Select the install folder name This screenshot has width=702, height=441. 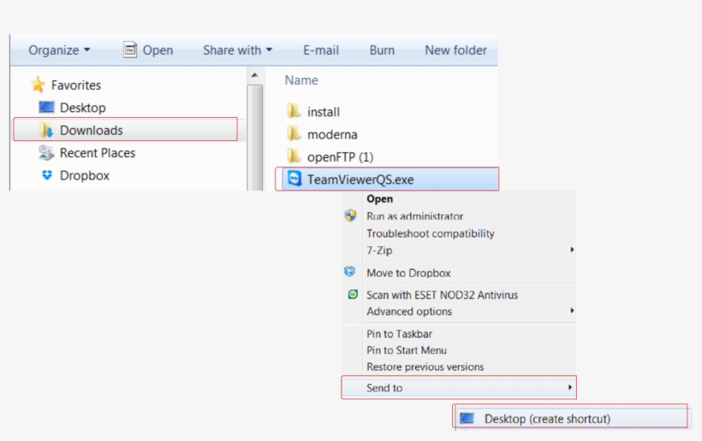click(x=324, y=112)
